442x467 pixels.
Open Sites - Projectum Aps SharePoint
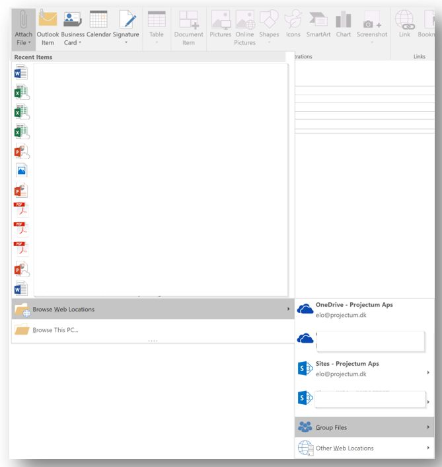pyautogui.click(x=365, y=368)
